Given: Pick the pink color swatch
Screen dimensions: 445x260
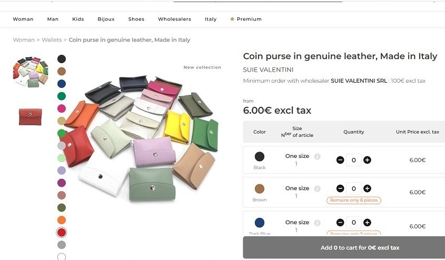Looking at the screenshot, I should coord(62,108).
